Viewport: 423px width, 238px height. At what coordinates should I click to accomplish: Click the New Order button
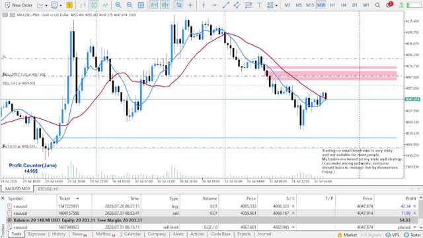pos(19,5)
